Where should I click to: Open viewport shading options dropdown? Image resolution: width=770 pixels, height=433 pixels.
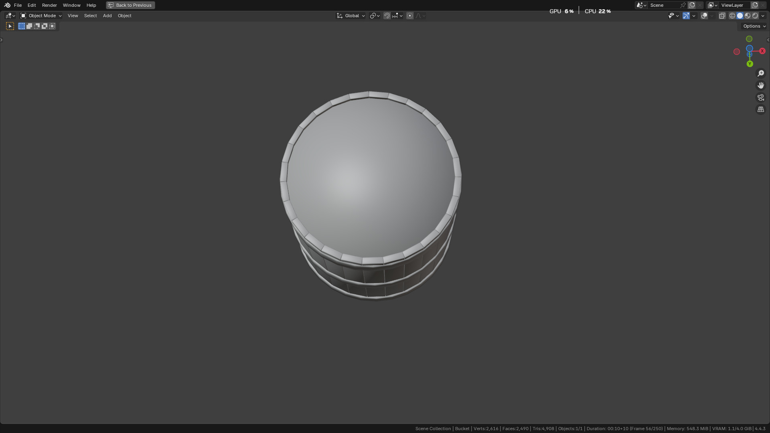763,16
